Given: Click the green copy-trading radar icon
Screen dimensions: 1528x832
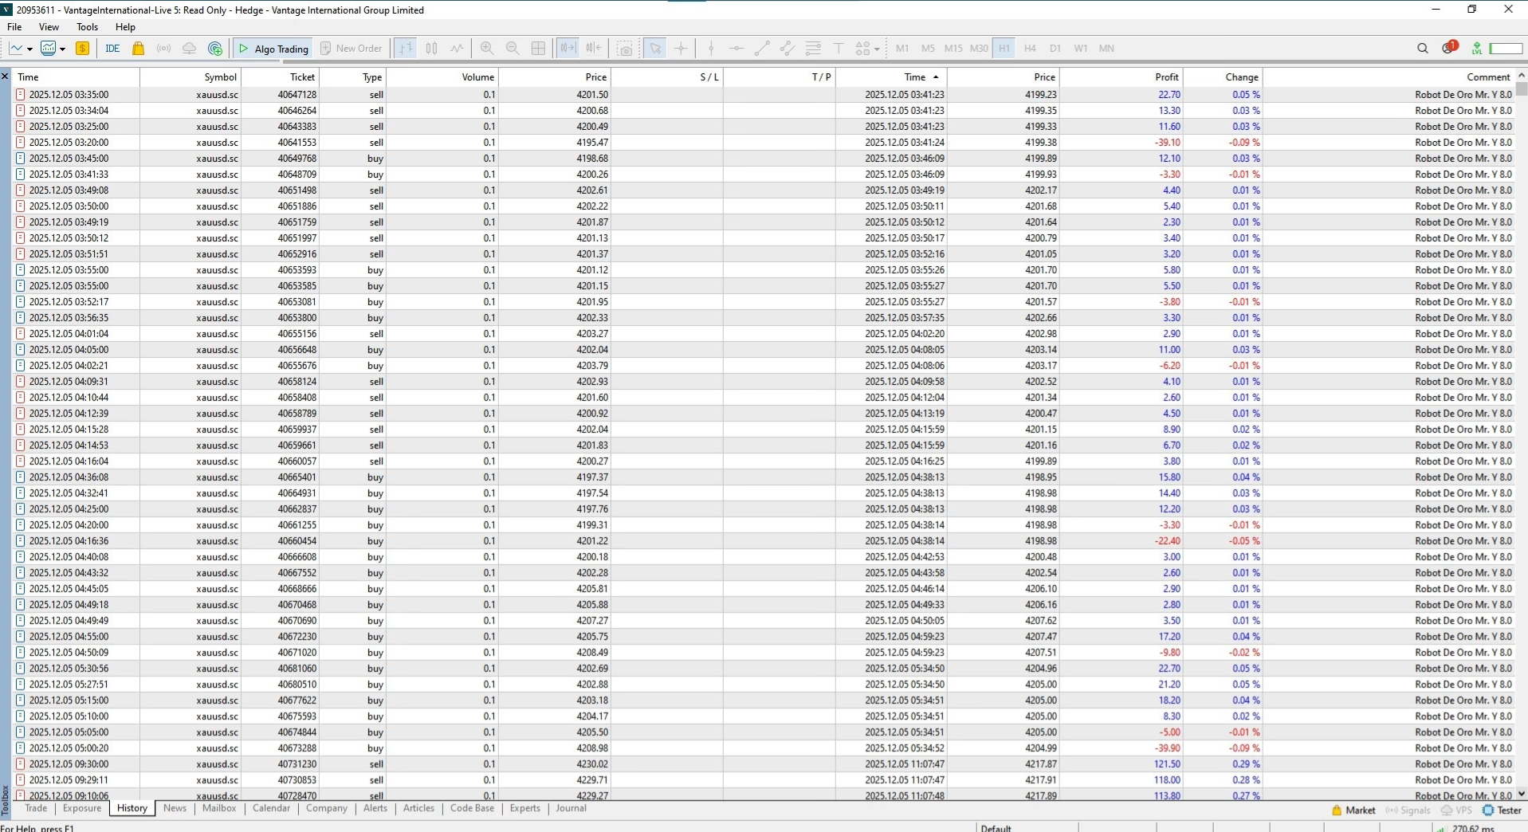Looking at the screenshot, I should coord(214,49).
